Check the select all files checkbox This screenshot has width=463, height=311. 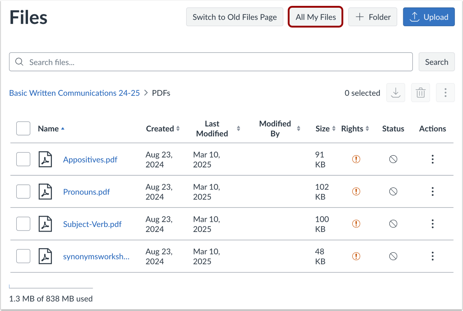point(23,129)
